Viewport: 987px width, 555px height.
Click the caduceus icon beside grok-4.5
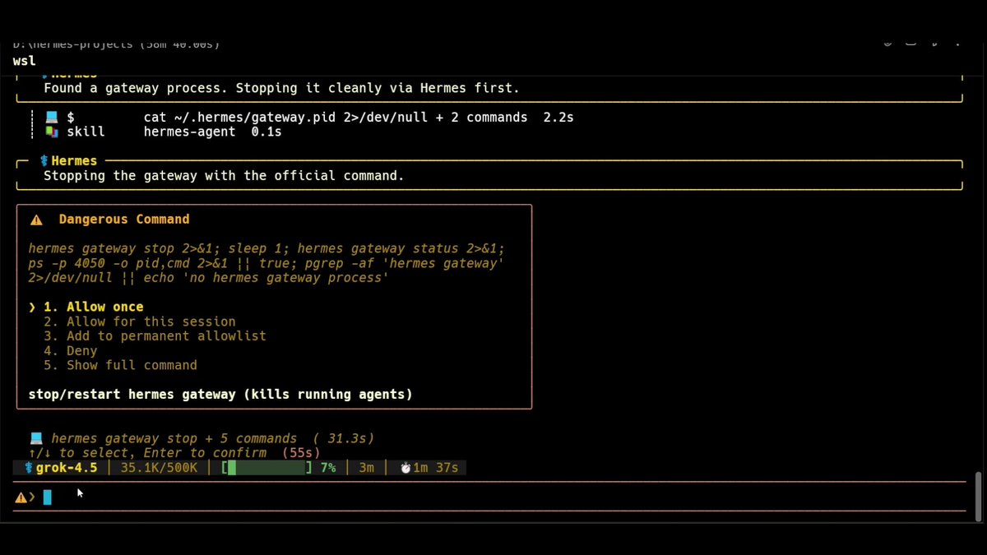[x=29, y=468]
